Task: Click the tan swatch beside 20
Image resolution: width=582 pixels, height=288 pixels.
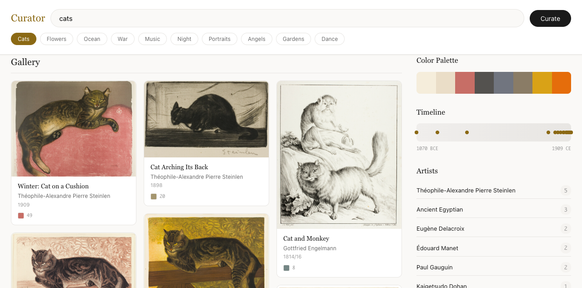Action: [x=154, y=197]
